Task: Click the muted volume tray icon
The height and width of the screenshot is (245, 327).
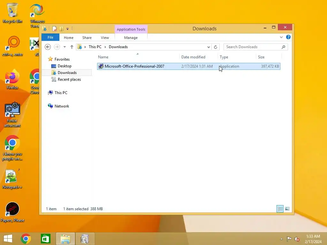Action: tap(297, 239)
